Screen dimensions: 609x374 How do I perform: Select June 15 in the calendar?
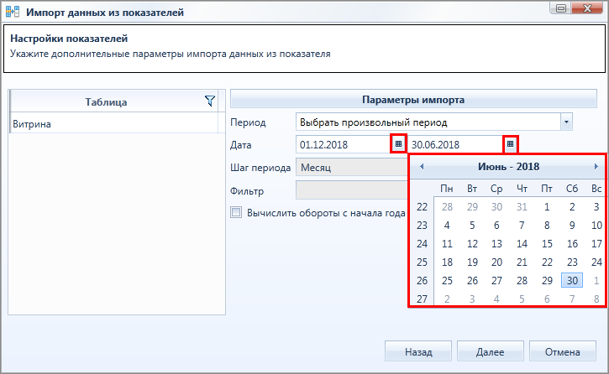547,244
